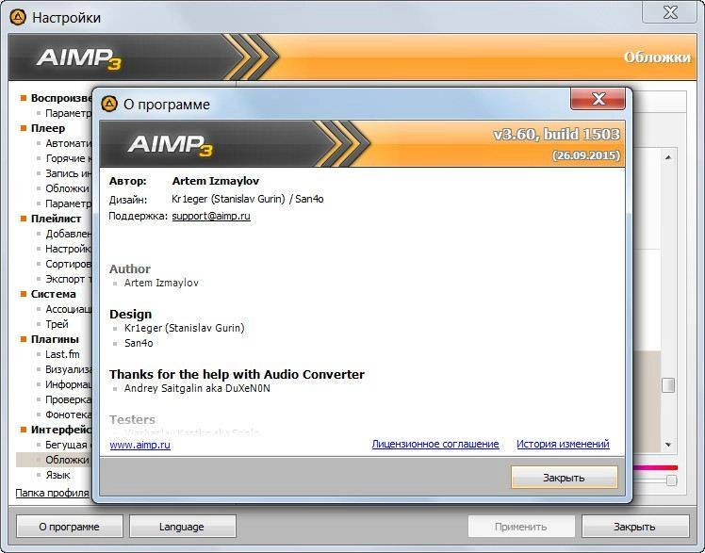
Task: Click the vertical scrollbar thumb in the settings panel
Action: tap(668, 385)
